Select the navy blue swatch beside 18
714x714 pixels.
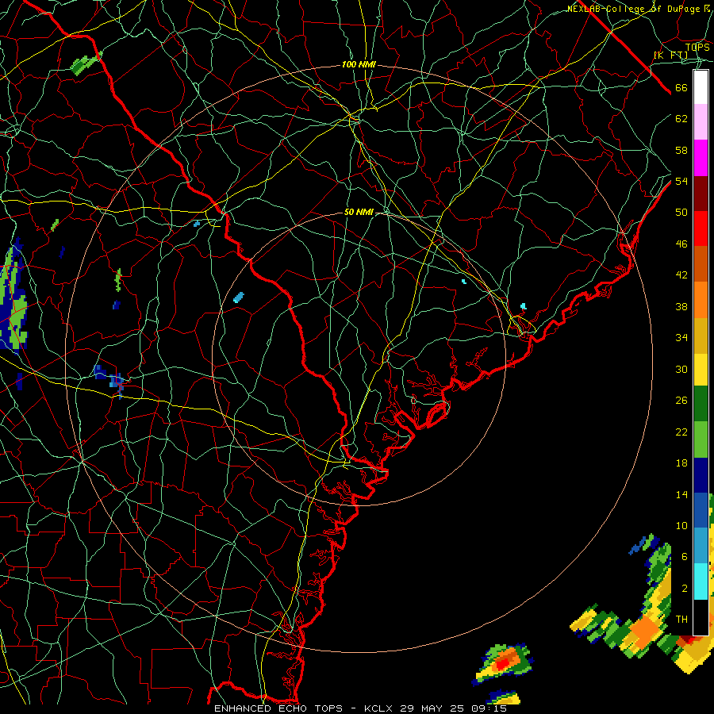pyautogui.click(x=701, y=475)
